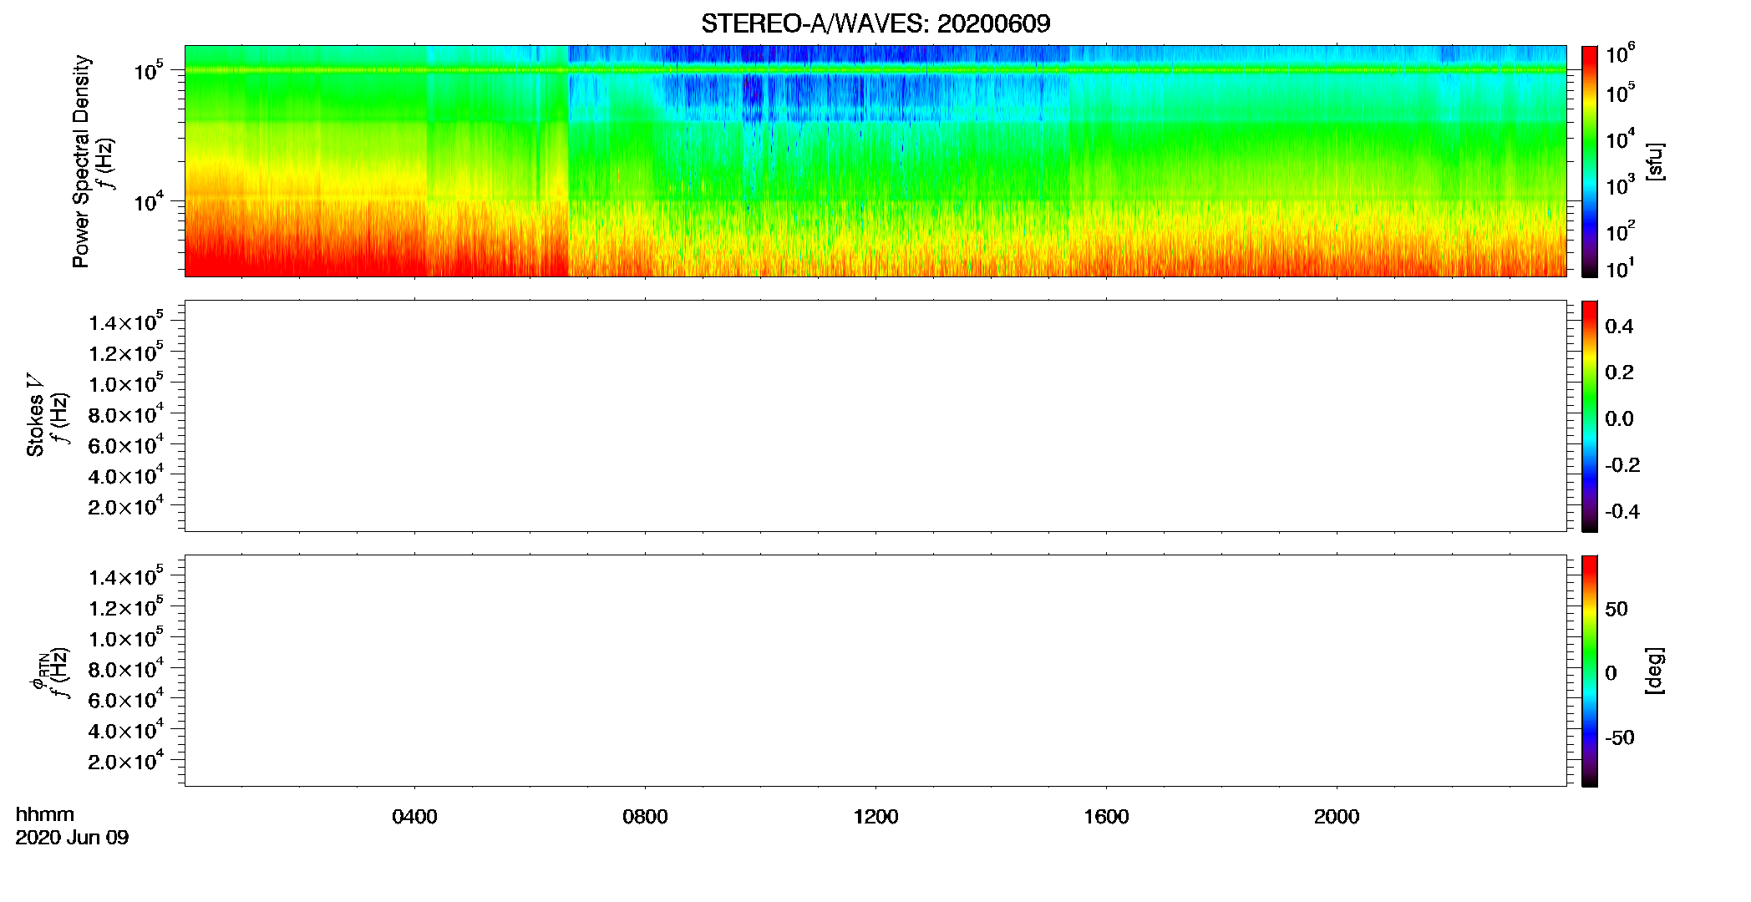1751x902 pixels.
Task: Click the hhmm label at bottom left
Action: click(45, 815)
